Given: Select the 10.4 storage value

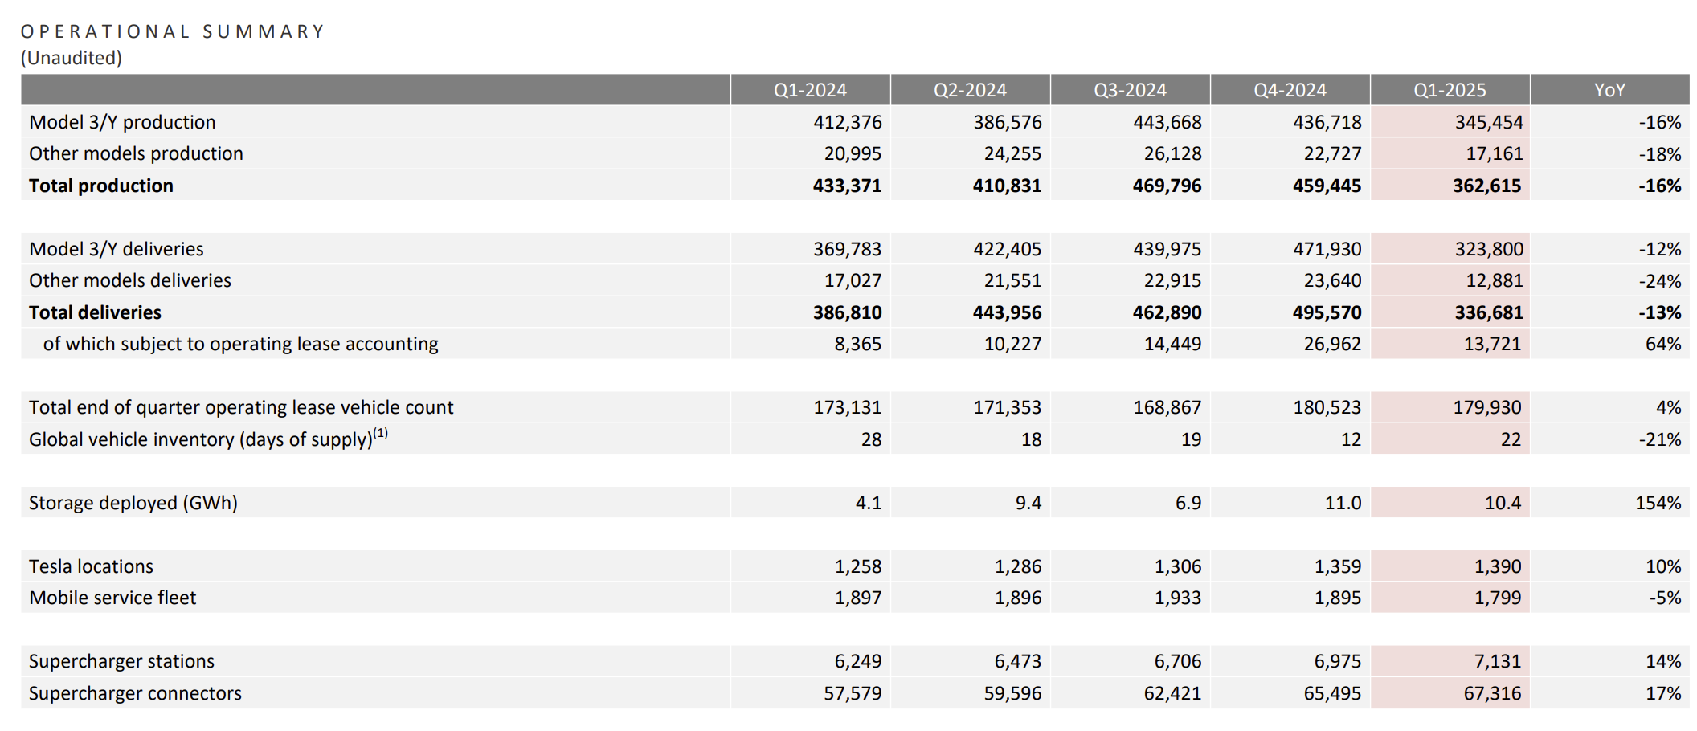Looking at the screenshot, I should (x=1503, y=503).
